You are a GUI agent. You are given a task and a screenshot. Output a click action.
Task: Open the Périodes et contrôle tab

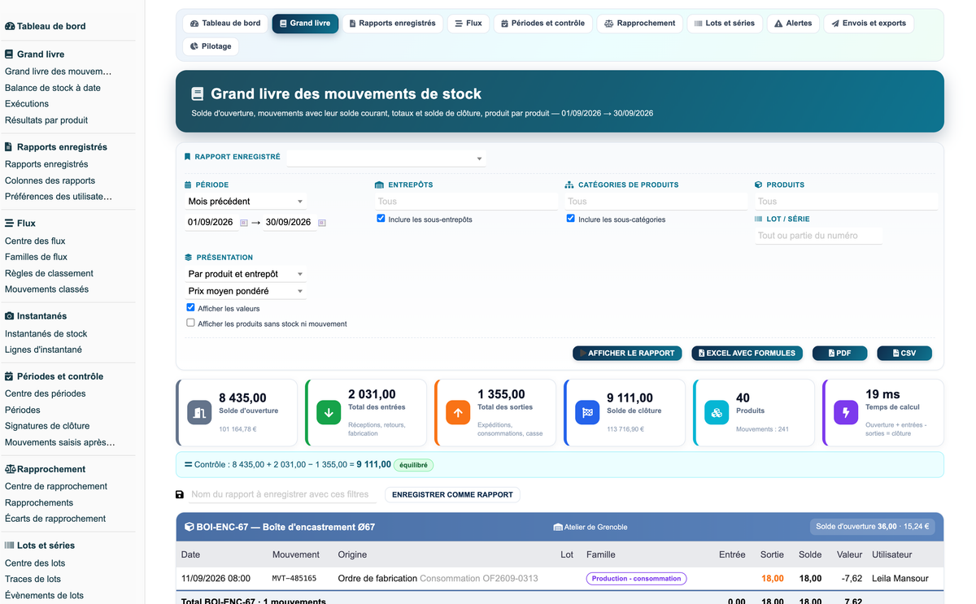542,24
